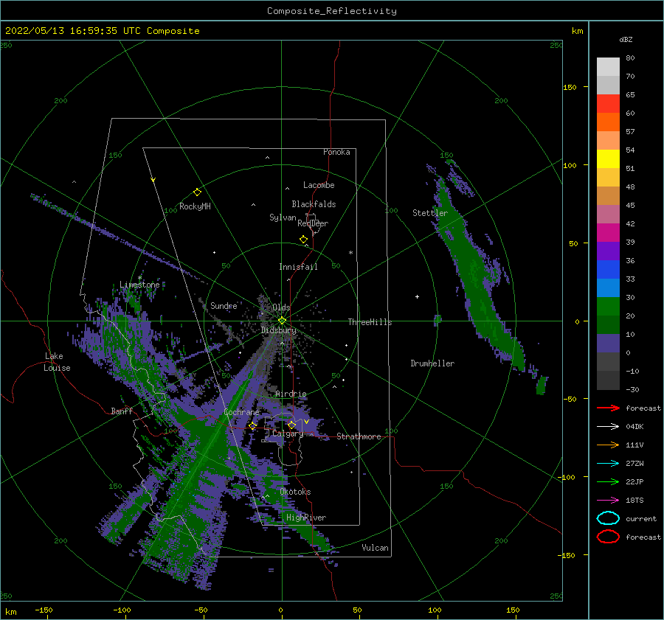
Task: Click the ThreeHills label
Action: click(370, 322)
